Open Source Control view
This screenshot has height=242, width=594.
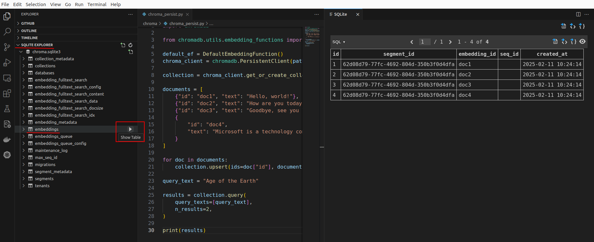(x=7, y=47)
